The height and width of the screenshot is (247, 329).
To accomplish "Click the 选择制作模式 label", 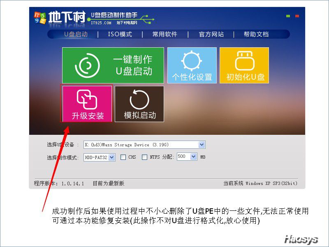I will (63, 157).
